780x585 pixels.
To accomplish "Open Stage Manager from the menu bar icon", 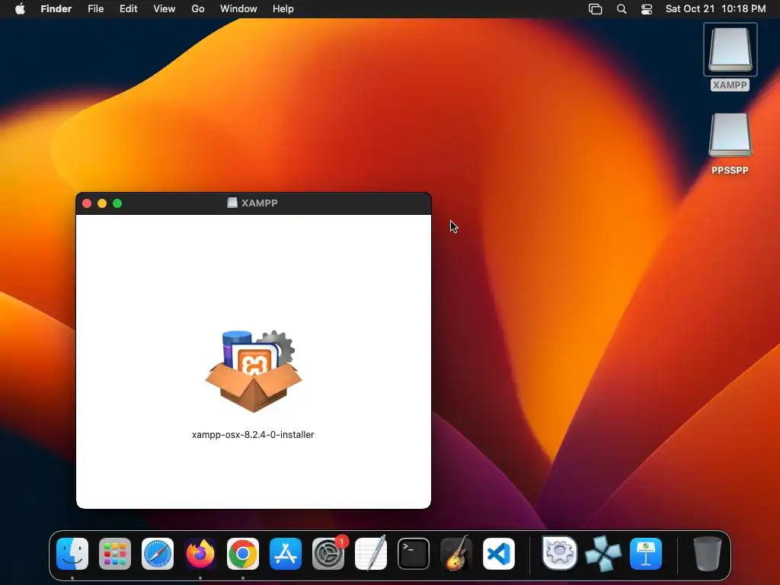I will [596, 9].
